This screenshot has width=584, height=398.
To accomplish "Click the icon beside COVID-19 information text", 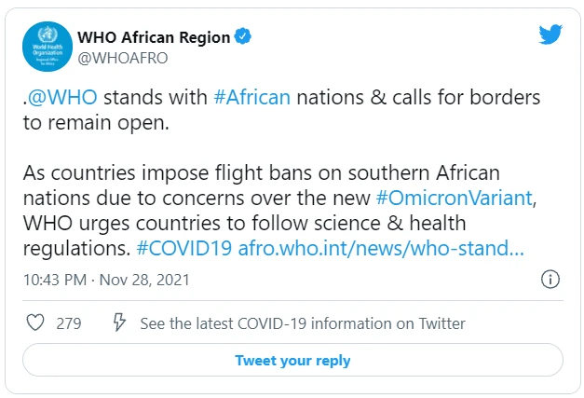I will click(x=119, y=323).
